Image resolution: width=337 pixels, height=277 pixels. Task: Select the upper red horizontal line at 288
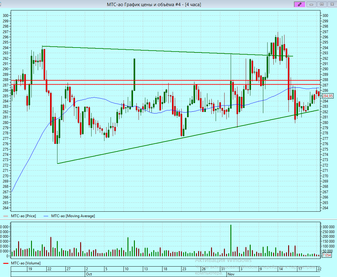click(x=166, y=80)
